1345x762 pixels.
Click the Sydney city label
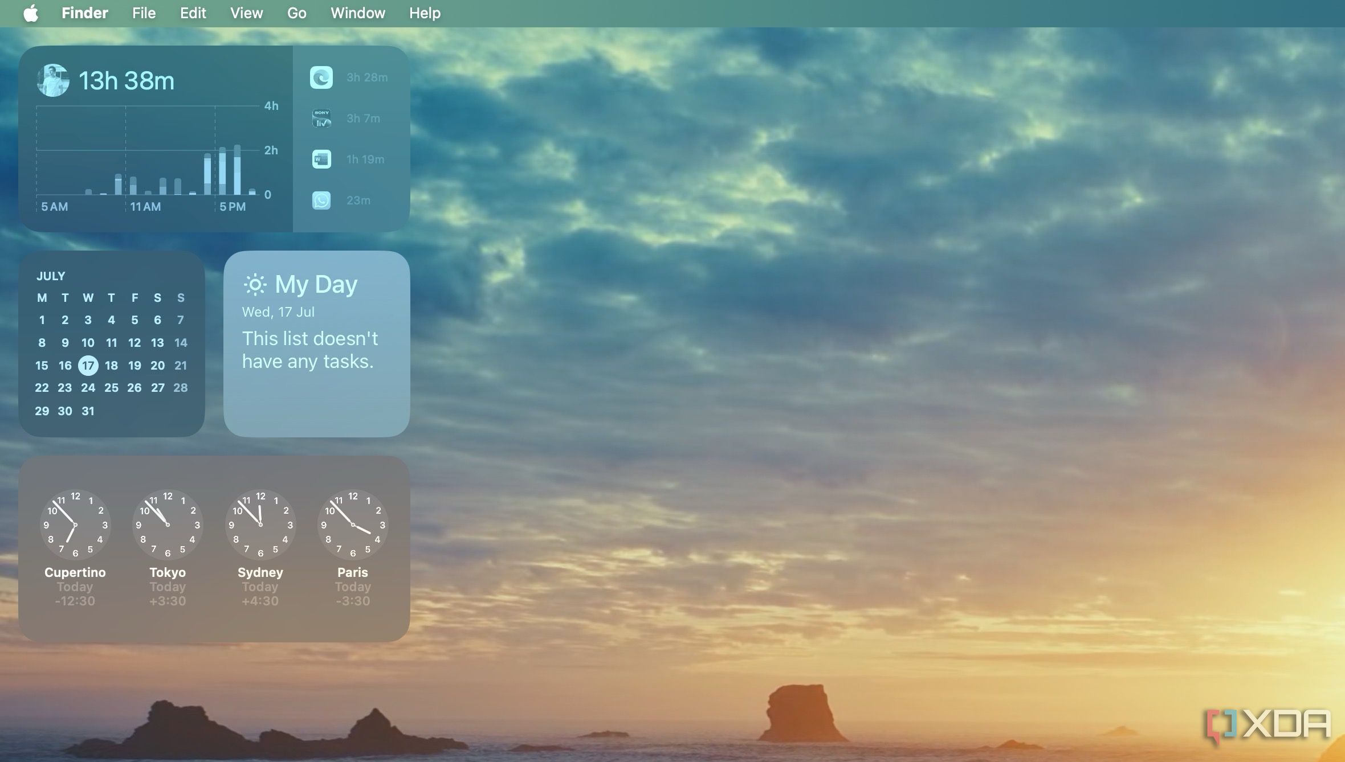tap(260, 572)
